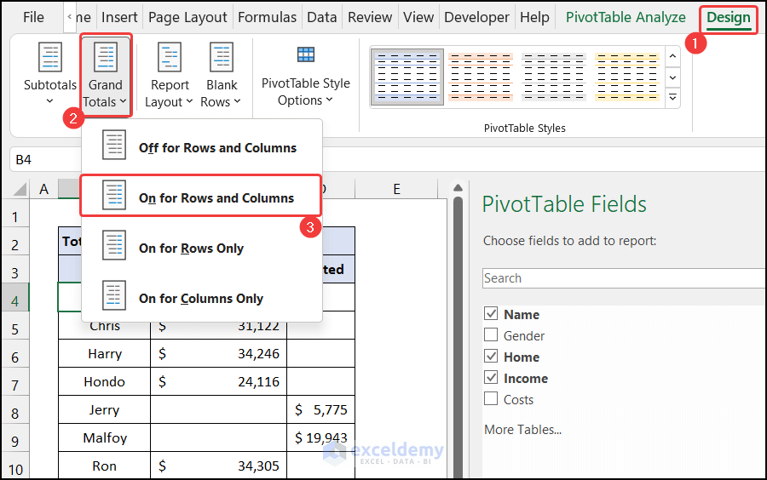The height and width of the screenshot is (480, 767).
Task: Uncheck the Name field checkbox
Action: [491, 315]
